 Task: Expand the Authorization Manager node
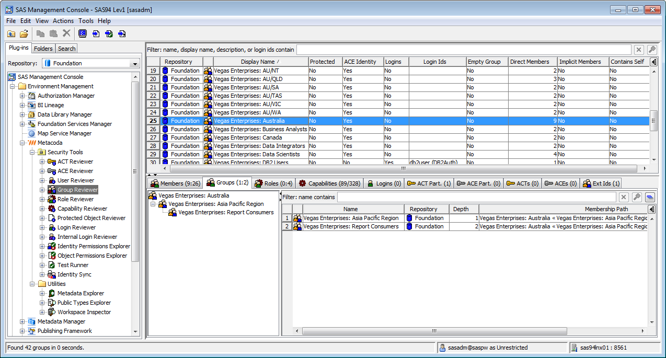[x=22, y=96]
